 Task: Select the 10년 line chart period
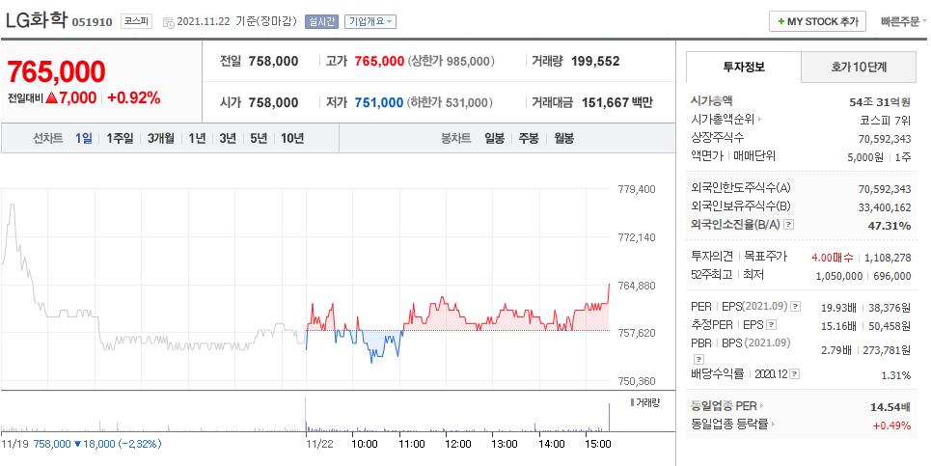click(x=292, y=138)
